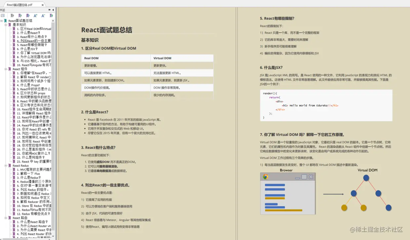410x240 pixels.
Task: Open bookmark 6. 区分状态和 props
Action: [31, 93]
